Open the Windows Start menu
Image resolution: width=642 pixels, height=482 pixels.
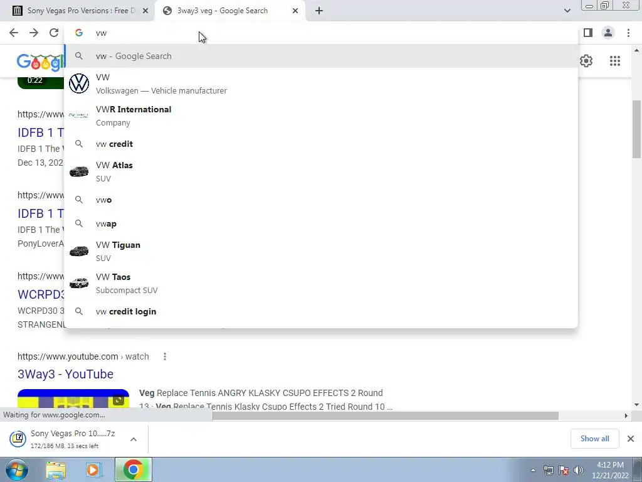tap(16, 469)
